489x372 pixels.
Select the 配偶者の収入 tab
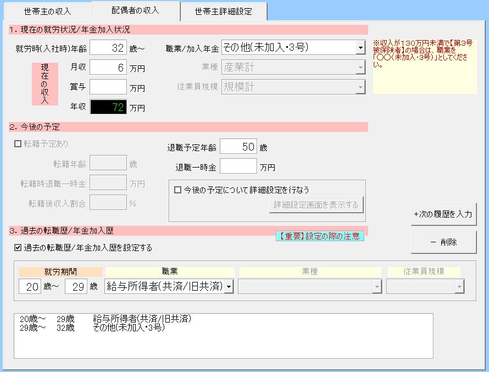135,10
